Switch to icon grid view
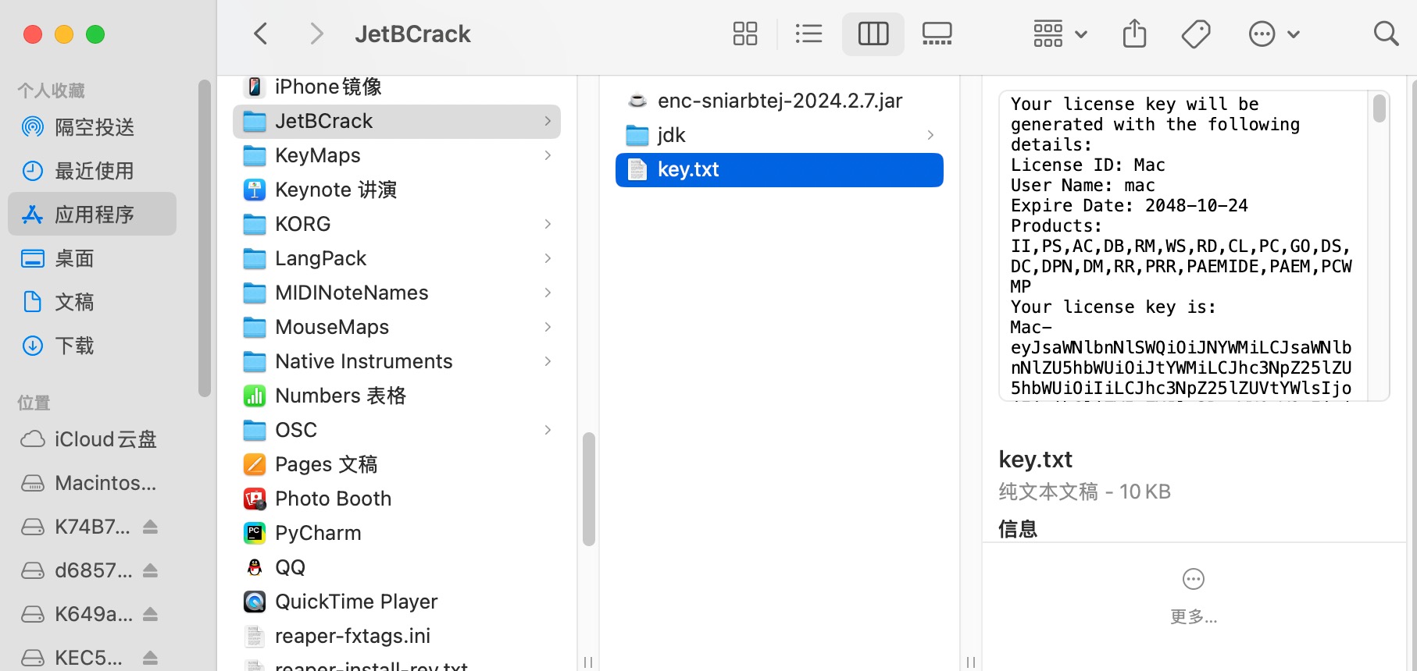 [x=745, y=34]
